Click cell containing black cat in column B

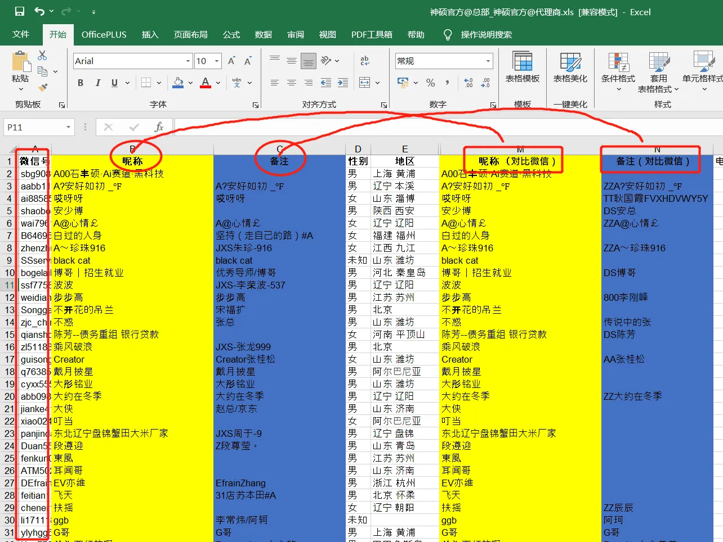point(132,260)
